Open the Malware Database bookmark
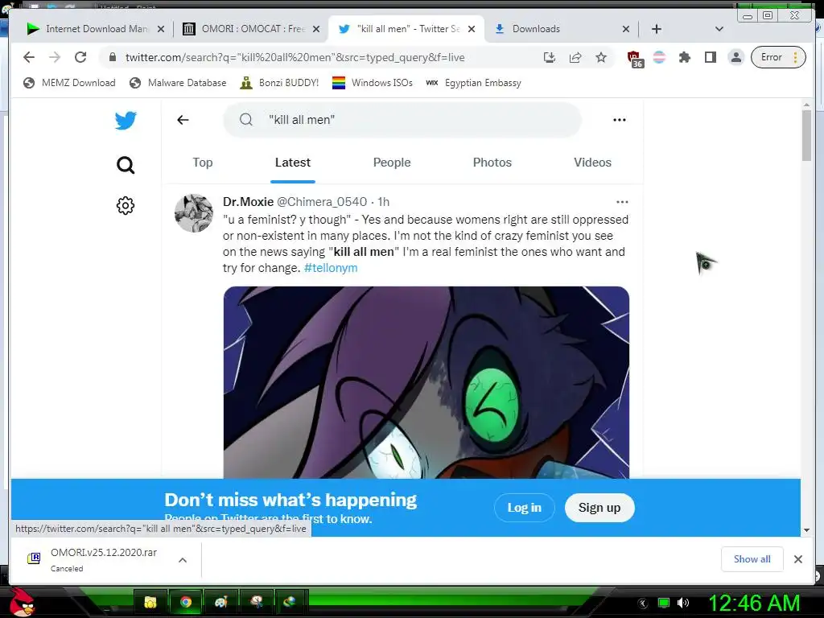The height and width of the screenshot is (618, 824). pos(178,83)
